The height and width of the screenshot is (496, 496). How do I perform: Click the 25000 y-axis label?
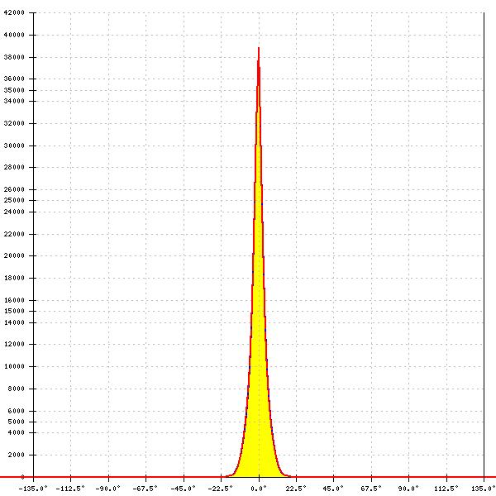[x=14, y=200]
